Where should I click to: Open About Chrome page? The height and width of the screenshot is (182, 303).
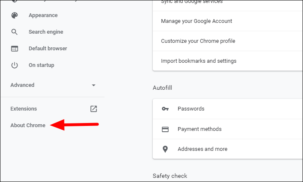pyautogui.click(x=28, y=125)
